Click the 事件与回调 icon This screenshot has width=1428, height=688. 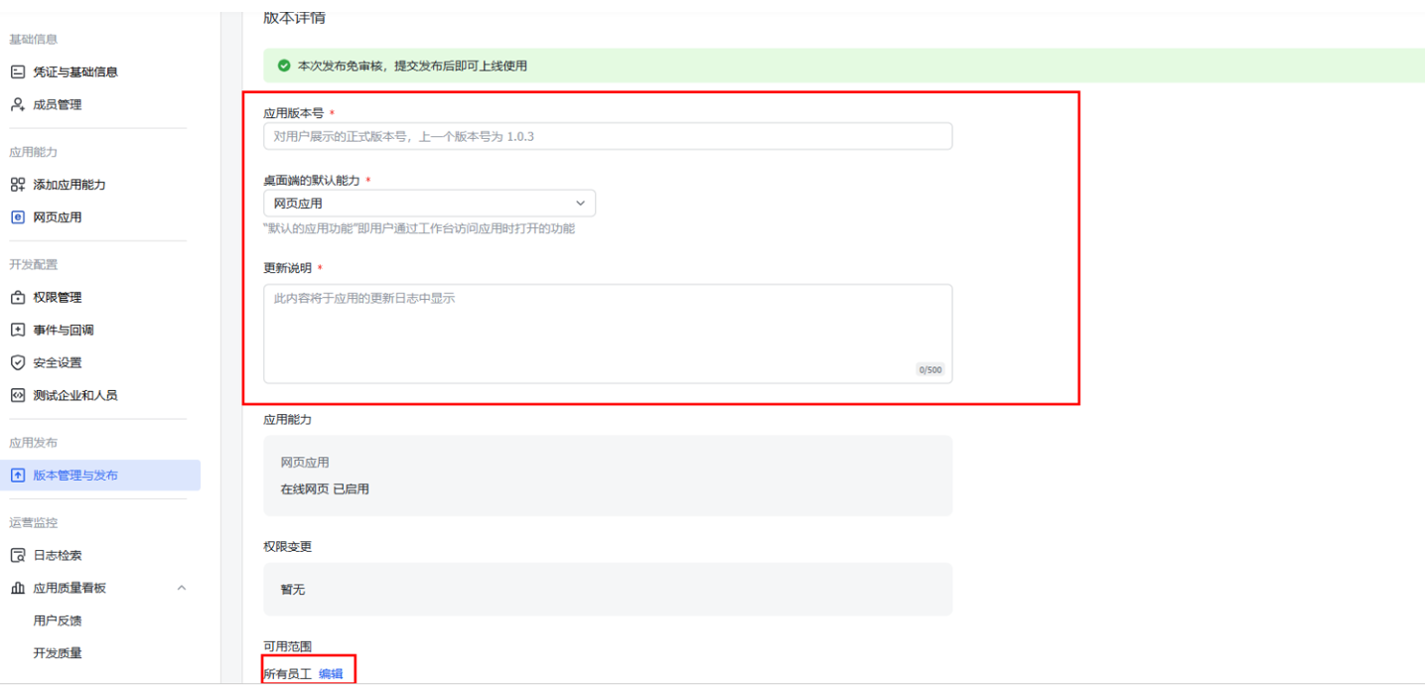click(x=17, y=330)
